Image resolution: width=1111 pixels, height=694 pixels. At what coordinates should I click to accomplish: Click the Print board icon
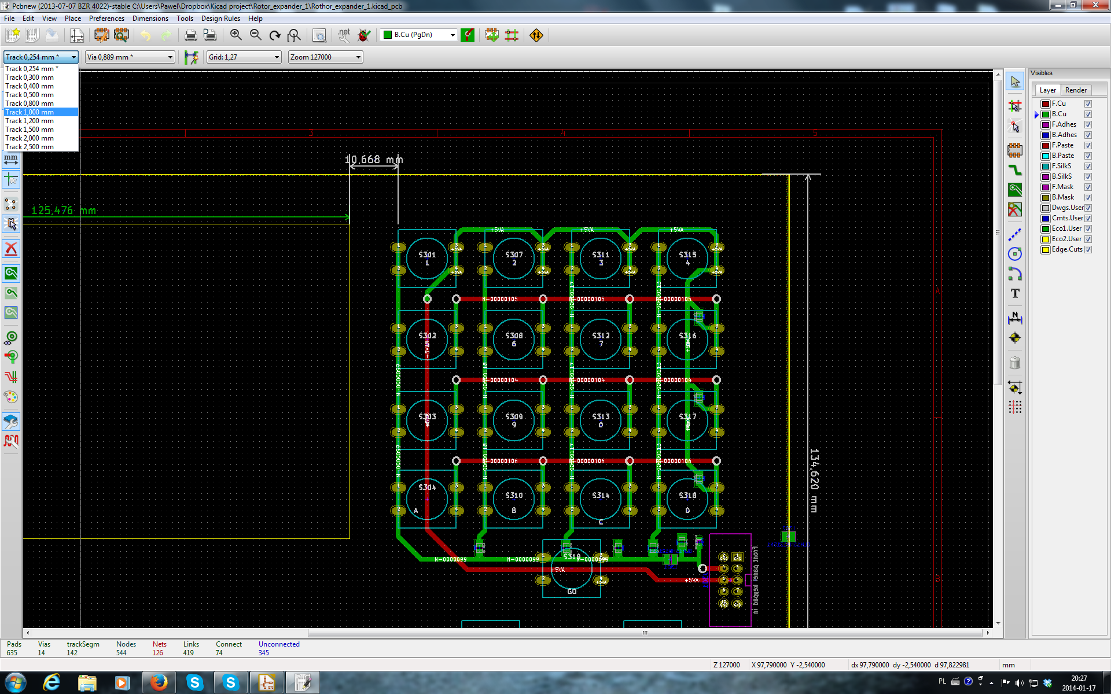coord(190,35)
